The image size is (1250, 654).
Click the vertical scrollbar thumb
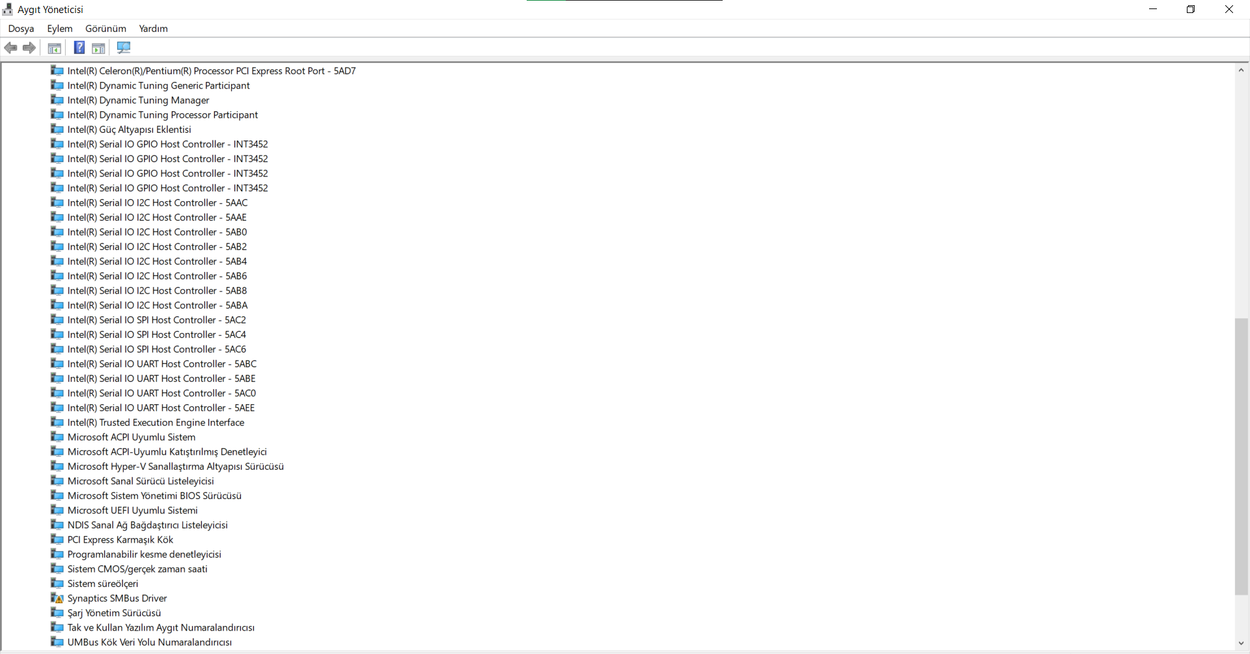(1241, 456)
